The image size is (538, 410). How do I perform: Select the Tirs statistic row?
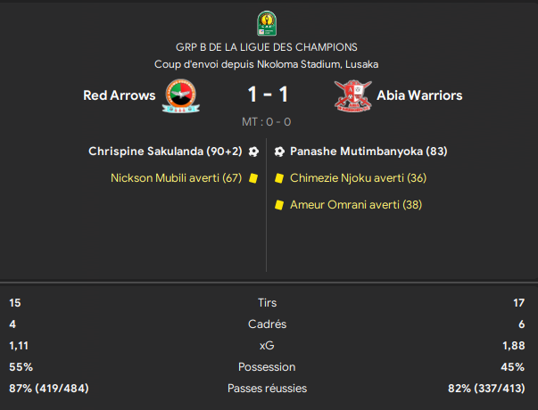(x=267, y=303)
